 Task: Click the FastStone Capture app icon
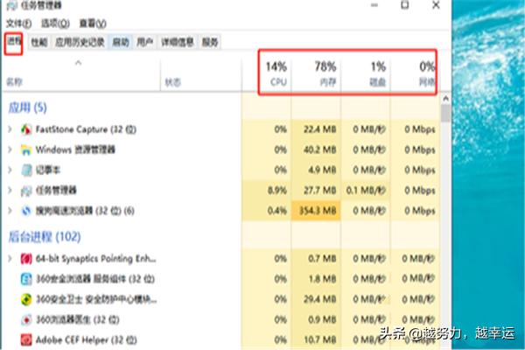26,129
